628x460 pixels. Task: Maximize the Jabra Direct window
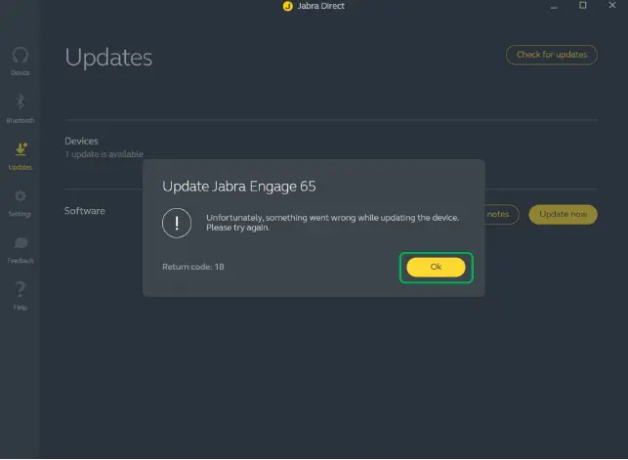583,6
